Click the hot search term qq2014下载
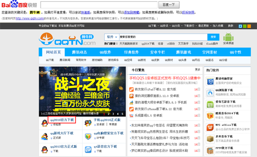Image resolution: width=257 pixels, height=157 pixels. tap(148, 44)
